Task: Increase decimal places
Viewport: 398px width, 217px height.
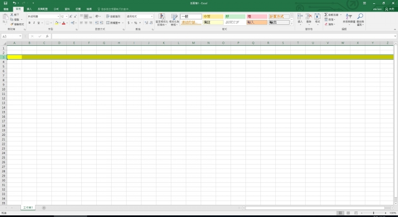Action: (146, 23)
